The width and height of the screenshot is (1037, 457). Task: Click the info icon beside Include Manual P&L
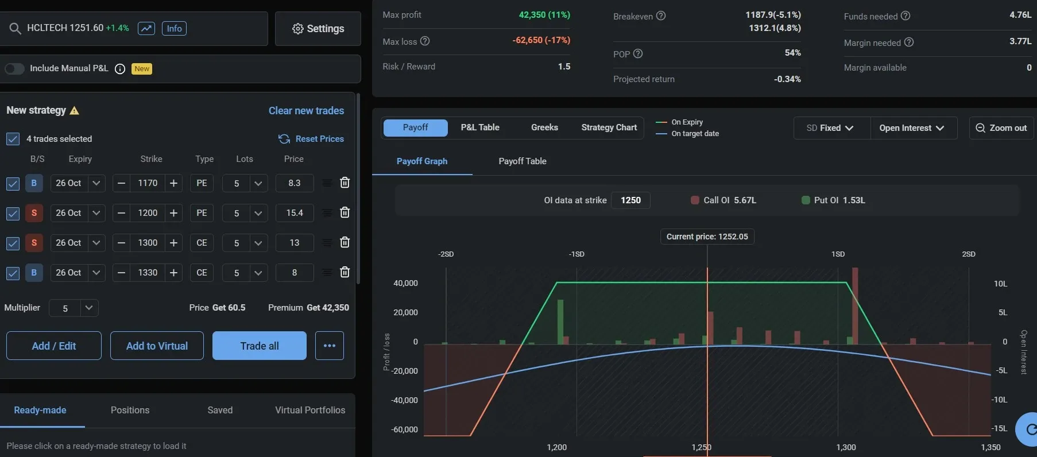pyautogui.click(x=120, y=69)
